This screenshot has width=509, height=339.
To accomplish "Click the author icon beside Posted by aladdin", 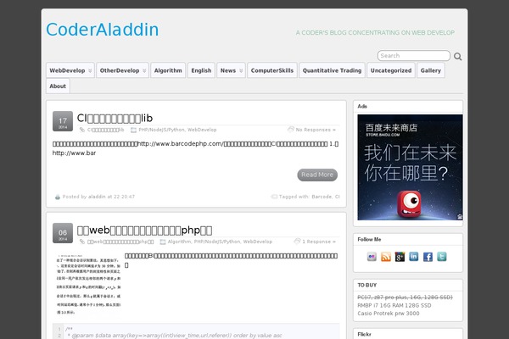I will tap(58, 197).
